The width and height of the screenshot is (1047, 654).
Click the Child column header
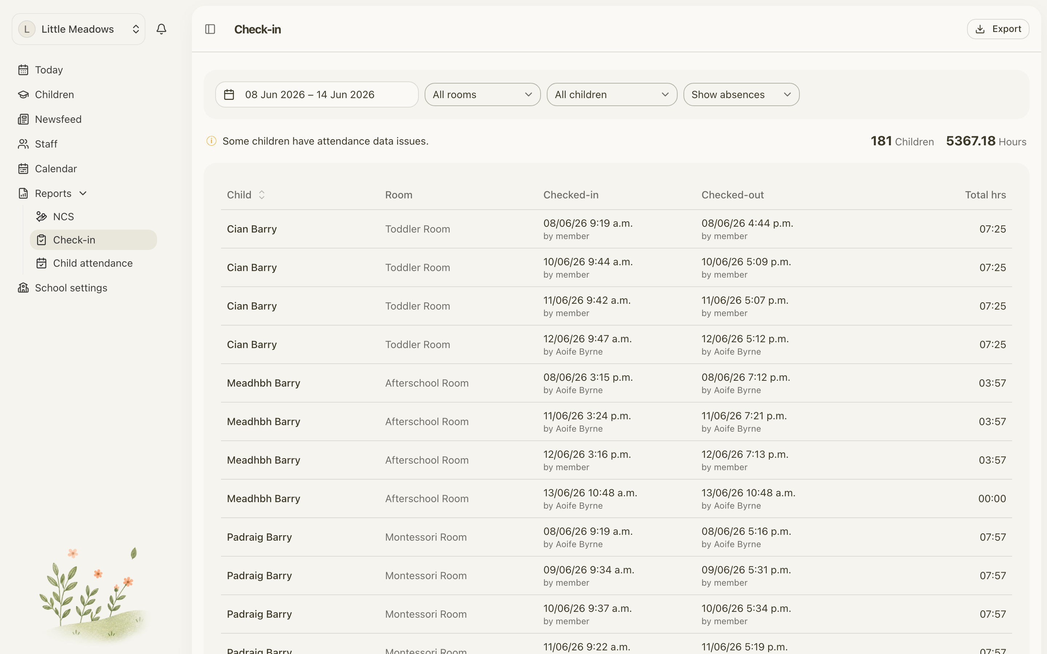pyautogui.click(x=239, y=195)
